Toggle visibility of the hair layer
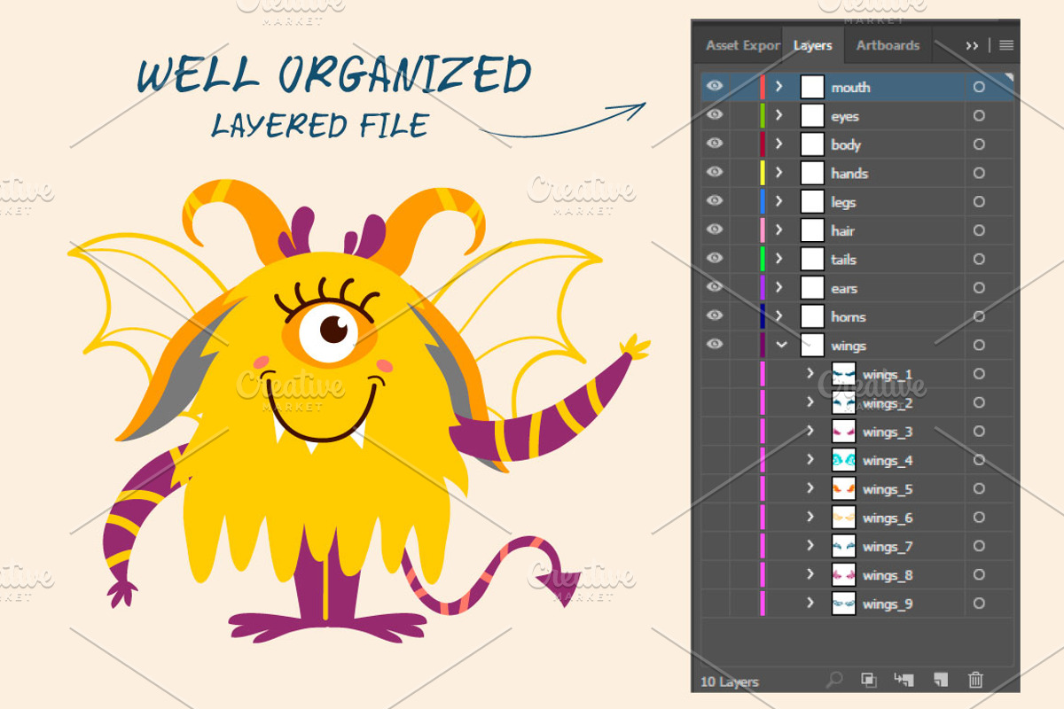Image resolution: width=1064 pixels, height=709 pixels. [715, 230]
